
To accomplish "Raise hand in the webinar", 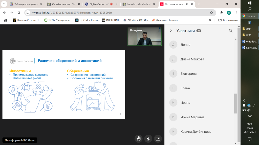I will pos(139,139).
